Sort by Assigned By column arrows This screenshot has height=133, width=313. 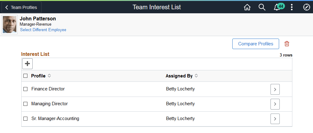[196, 76]
